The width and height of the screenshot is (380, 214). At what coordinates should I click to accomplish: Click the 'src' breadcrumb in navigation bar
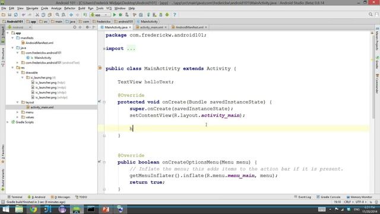43,21
